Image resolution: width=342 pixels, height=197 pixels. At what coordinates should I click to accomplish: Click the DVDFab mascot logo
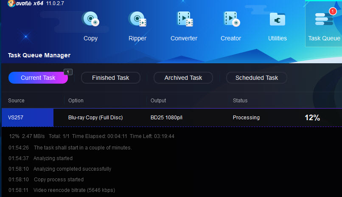point(11,3)
